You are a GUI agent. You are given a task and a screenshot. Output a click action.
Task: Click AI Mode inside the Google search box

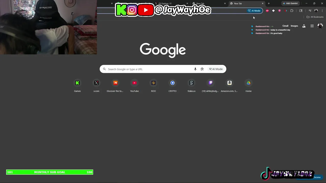pos(216,69)
